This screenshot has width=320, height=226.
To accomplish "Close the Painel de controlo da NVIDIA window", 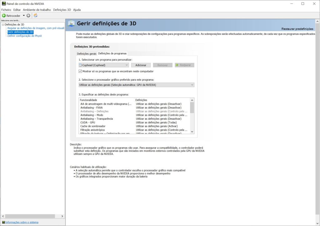I will pos(314,4).
